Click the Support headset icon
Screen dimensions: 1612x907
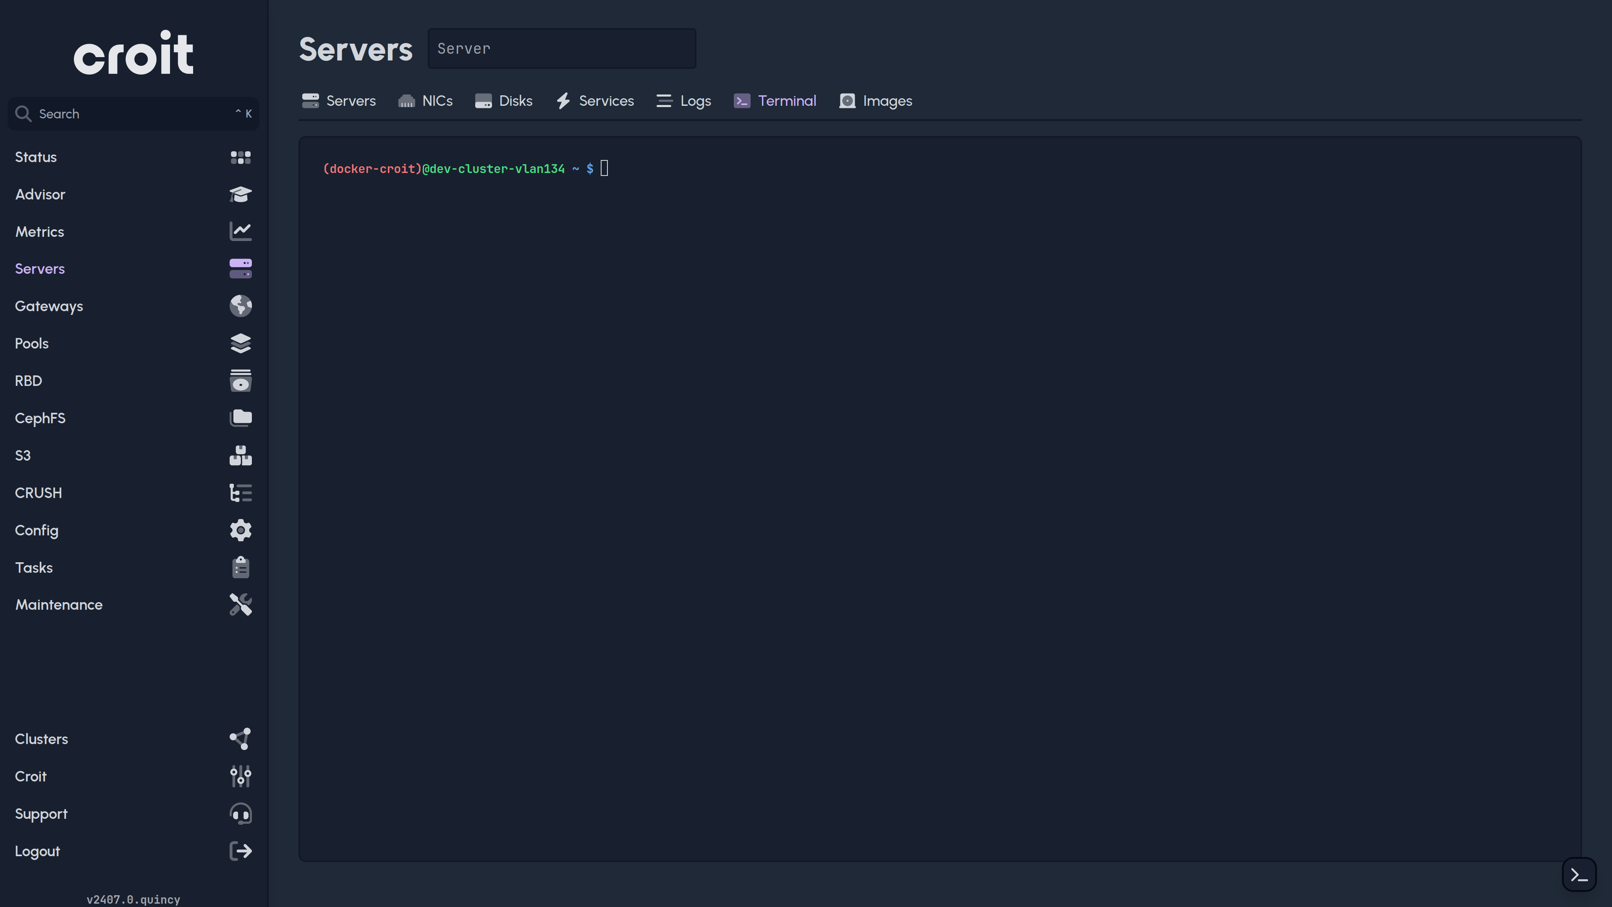coord(240,814)
